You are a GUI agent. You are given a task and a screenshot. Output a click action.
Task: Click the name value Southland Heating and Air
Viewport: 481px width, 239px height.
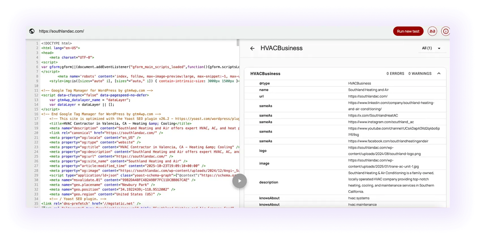click(368, 90)
